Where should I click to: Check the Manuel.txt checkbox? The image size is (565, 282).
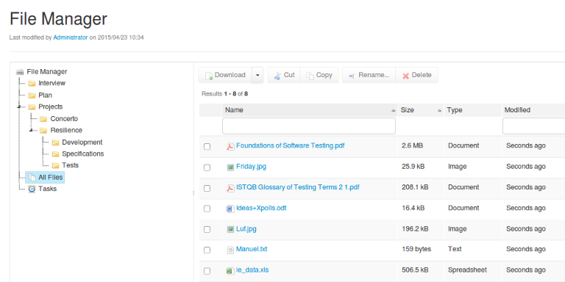[x=207, y=250]
